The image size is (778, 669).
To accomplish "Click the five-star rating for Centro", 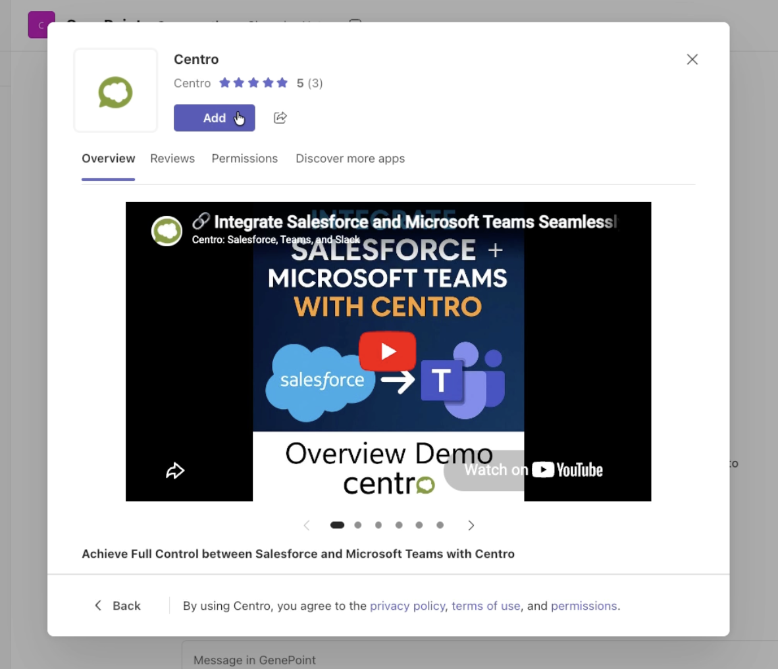I will 253,83.
